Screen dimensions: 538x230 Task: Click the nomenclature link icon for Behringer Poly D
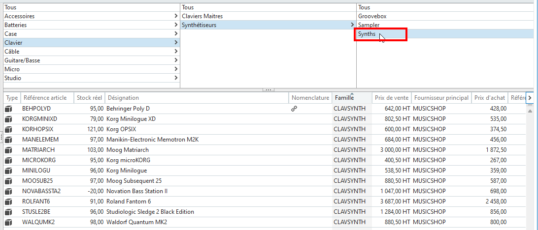[x=294, y=109]
